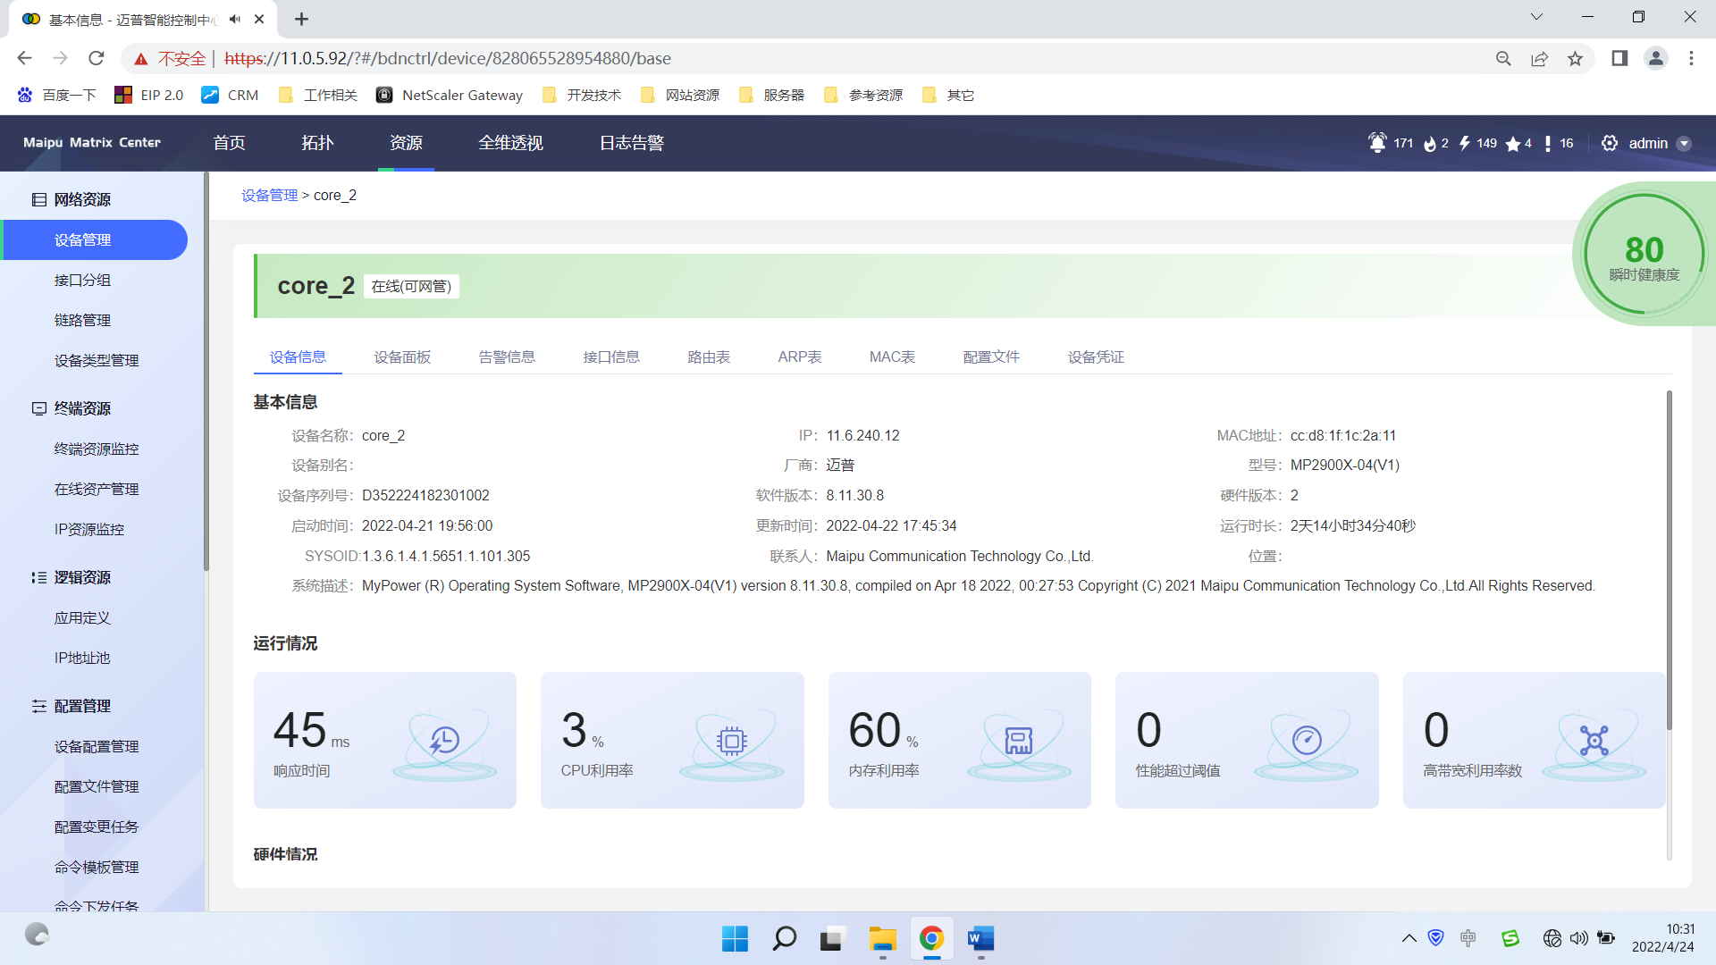Open 拓扑 in top navigation
The image size is (1716, 965).
317,143
